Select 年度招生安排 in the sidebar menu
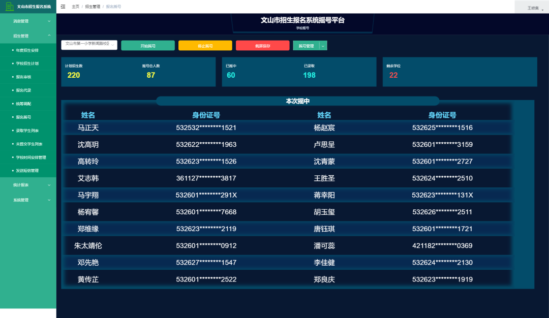 tap(28, 50)
